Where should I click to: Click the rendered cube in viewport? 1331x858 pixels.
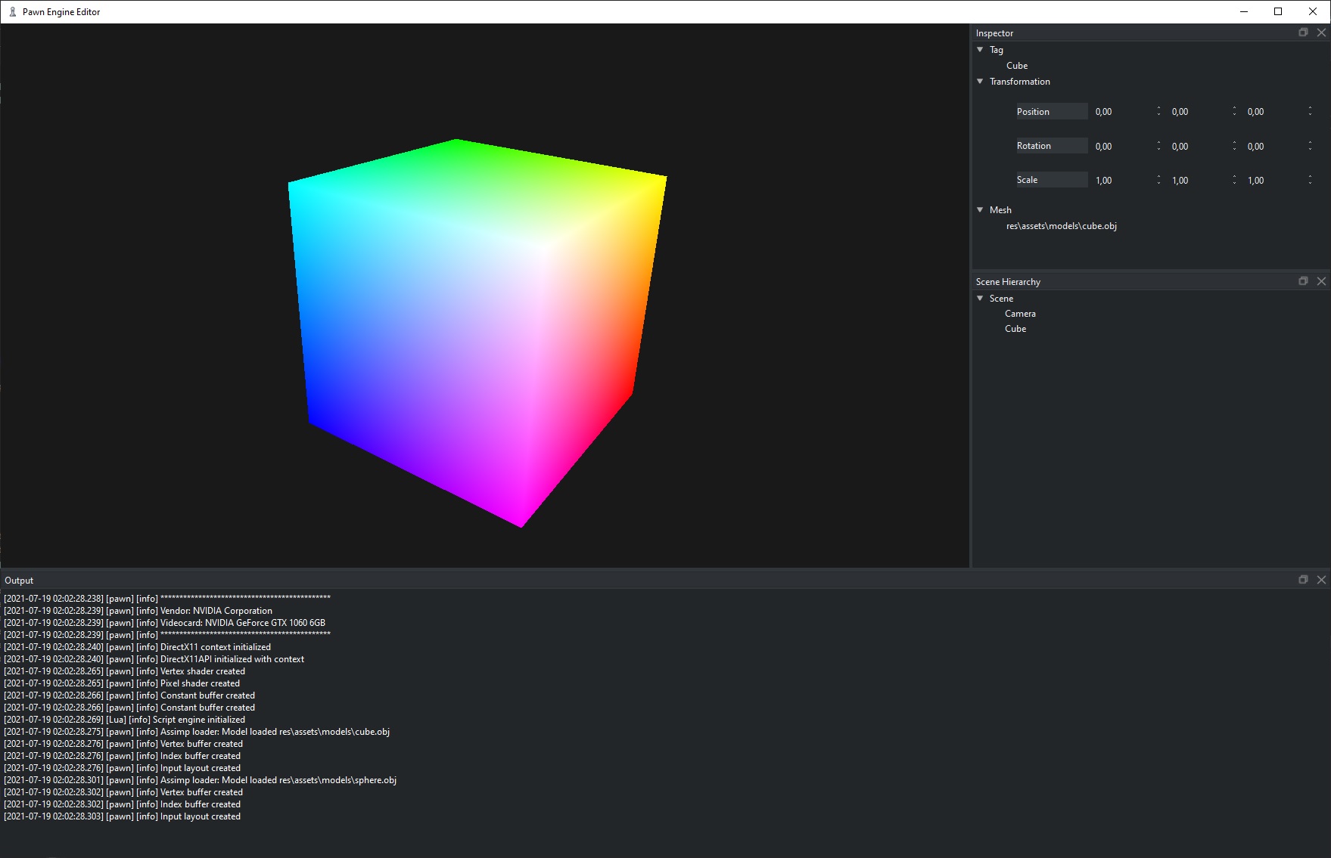tap(477, 333)
